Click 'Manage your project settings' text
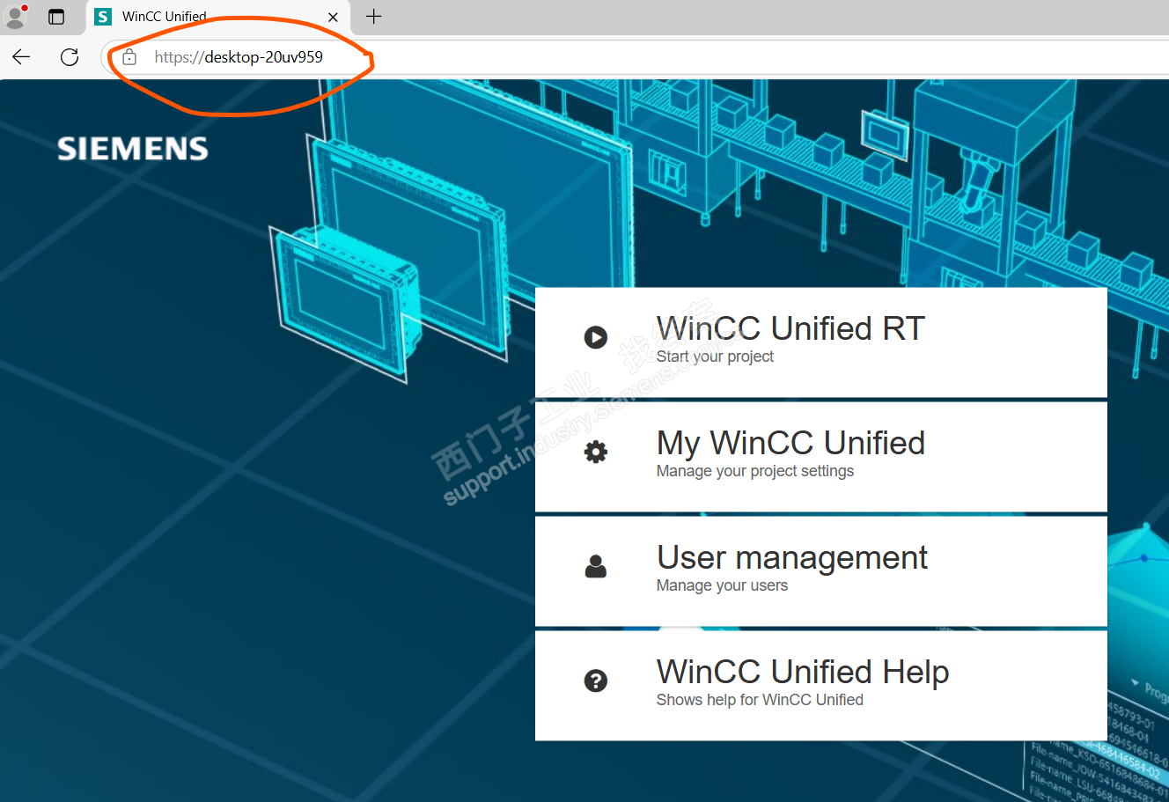Screen dimensions: 1169x802 pyautogui.click(x=755, y=471)
